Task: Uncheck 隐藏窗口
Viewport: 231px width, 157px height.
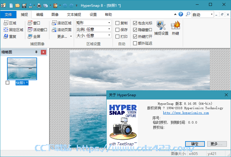Action: pos(135,30)
